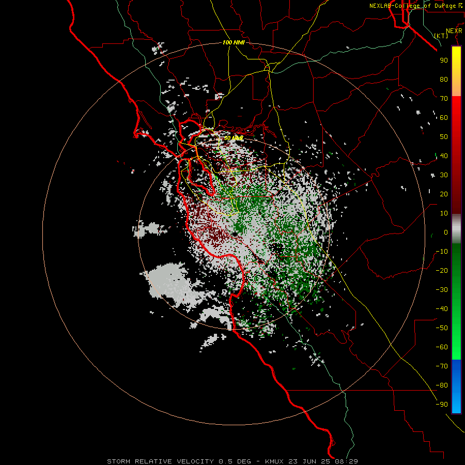Click the '50 NMI' range ring label
This screenshot has height=465, width=465.
(234, 138)
